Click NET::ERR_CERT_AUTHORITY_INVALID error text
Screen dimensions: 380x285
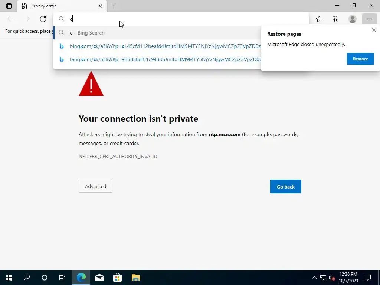(118, 157)
